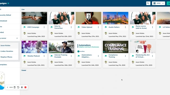
Task: Filter campaigns by owner Stephen Rhyne
Action: click(9, 57)
